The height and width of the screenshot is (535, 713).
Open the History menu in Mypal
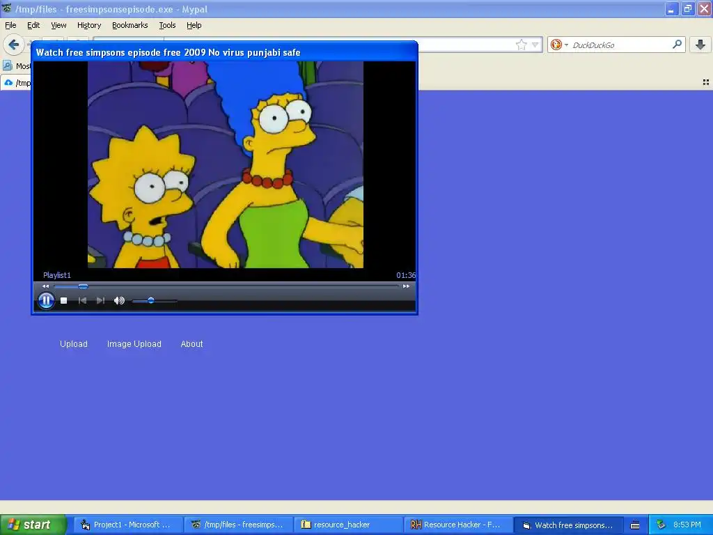(89, 26)
